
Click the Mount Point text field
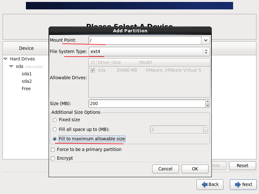point(145,40)
